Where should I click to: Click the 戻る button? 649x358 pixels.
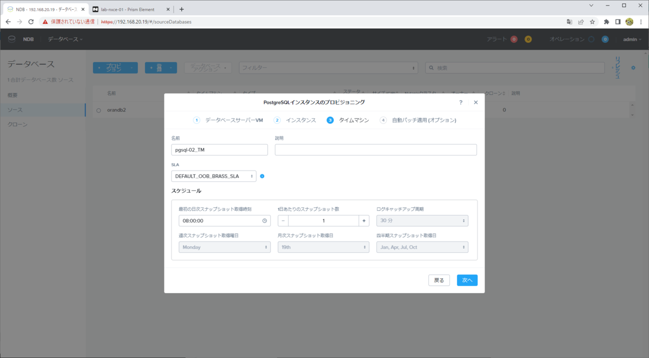pyautogui.click(x=439, y=280)
